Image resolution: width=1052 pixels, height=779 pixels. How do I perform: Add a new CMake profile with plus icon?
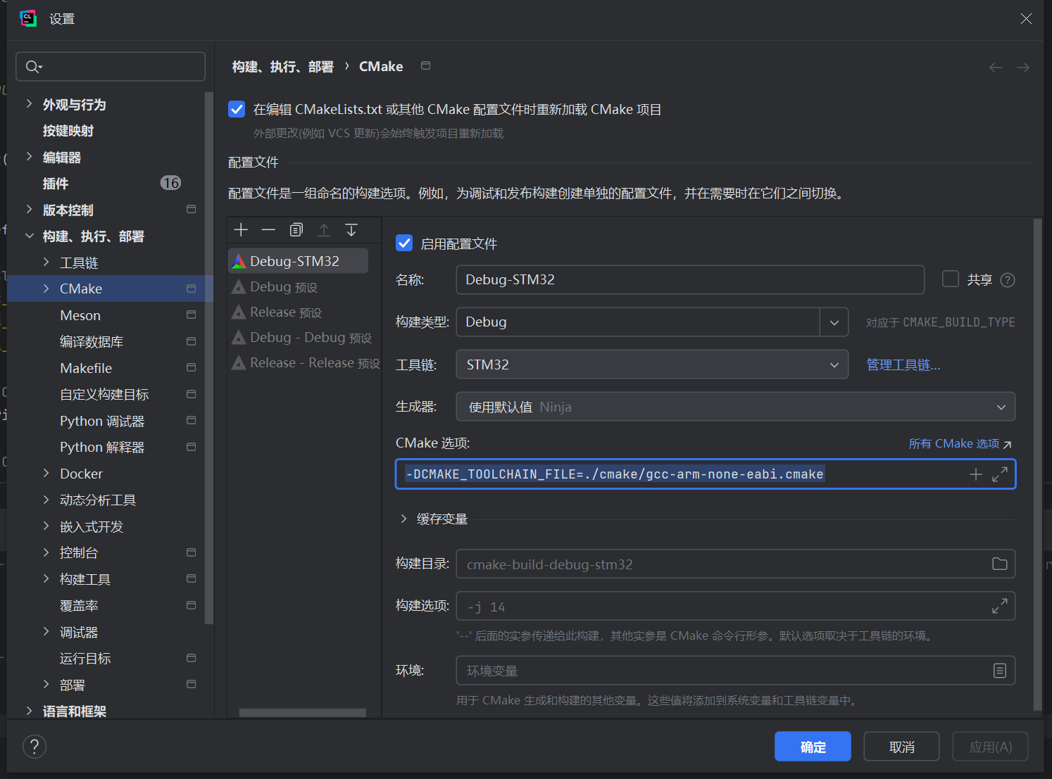coord(241,230)
